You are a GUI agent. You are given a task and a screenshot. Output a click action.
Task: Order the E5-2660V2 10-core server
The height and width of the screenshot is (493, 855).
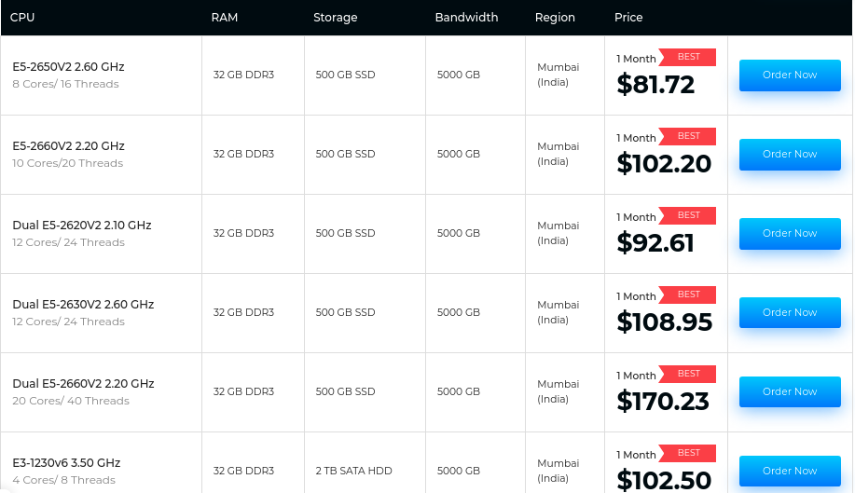coord(789,155)
